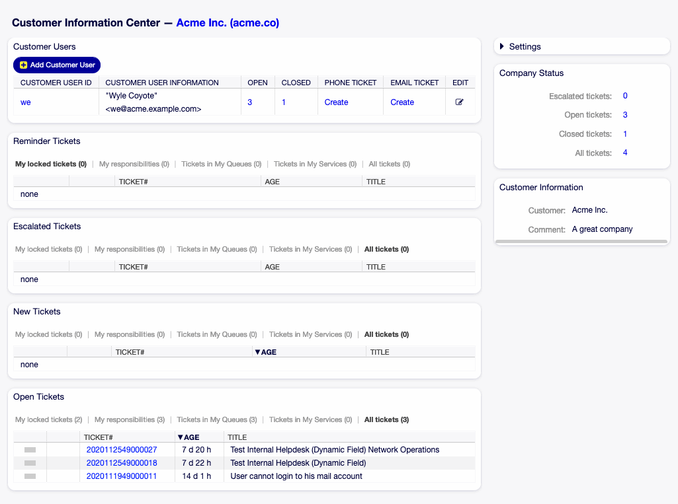678x504 pixels.
Task: Create a phone ticket for Wyle Coyote
Action: click(x=336, y=102)
